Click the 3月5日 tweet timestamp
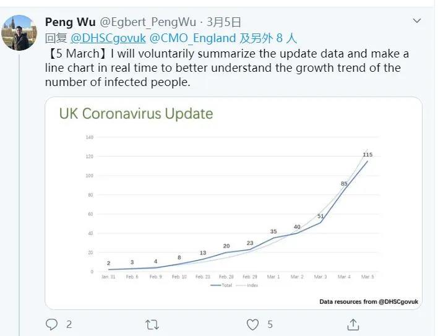 point(224,22)
